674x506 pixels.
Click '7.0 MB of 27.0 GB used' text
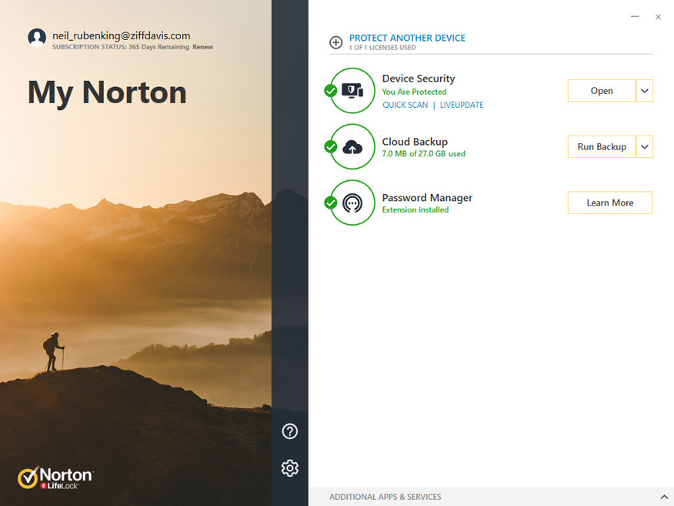coord(424,153)
